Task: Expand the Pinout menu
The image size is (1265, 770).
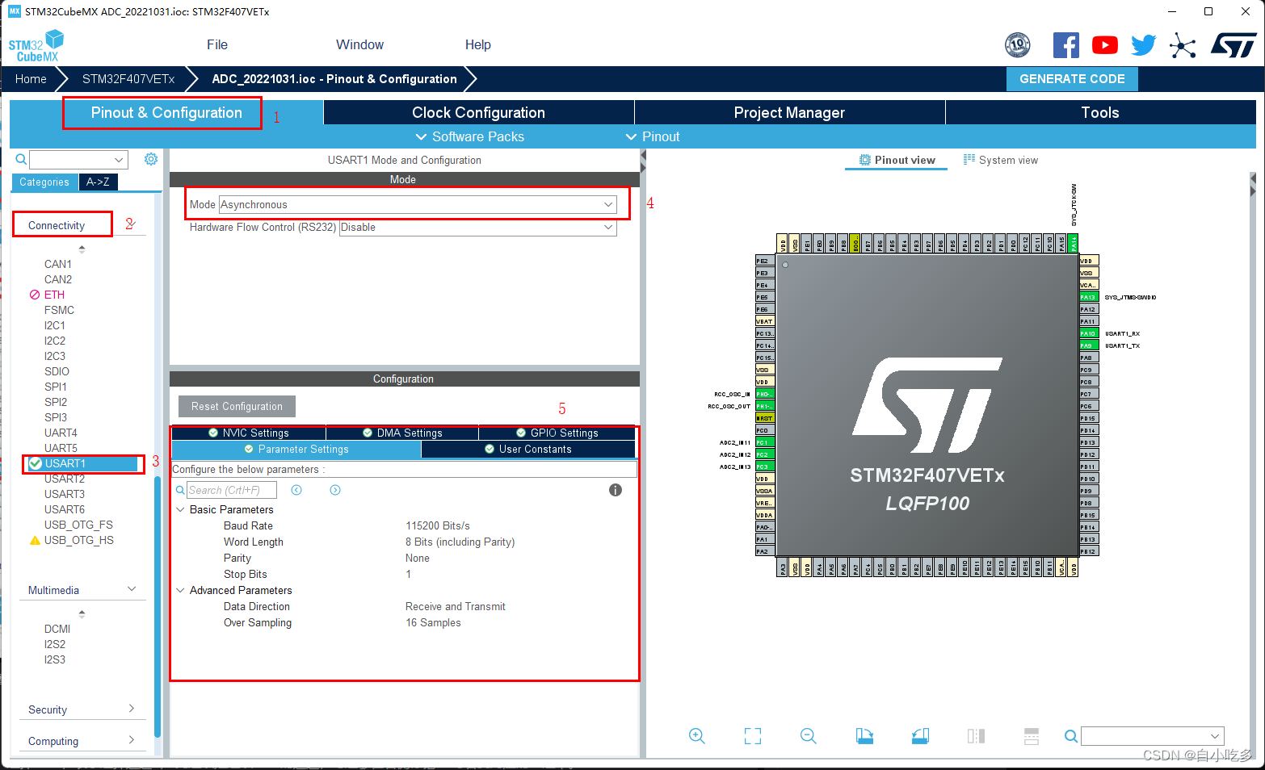Action: (x=653, y=136)
